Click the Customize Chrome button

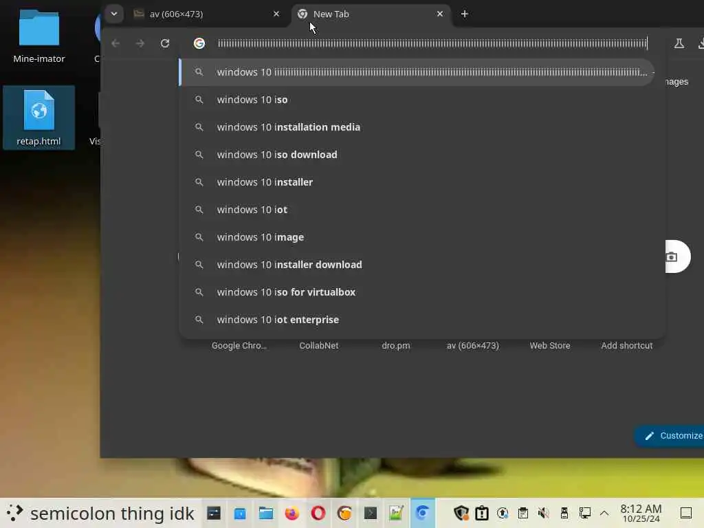[x=670, y=436]
